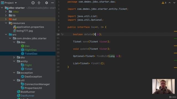Open the Project view dropdown
This screenshot has height=99, width=177.
tap(16, 3)
